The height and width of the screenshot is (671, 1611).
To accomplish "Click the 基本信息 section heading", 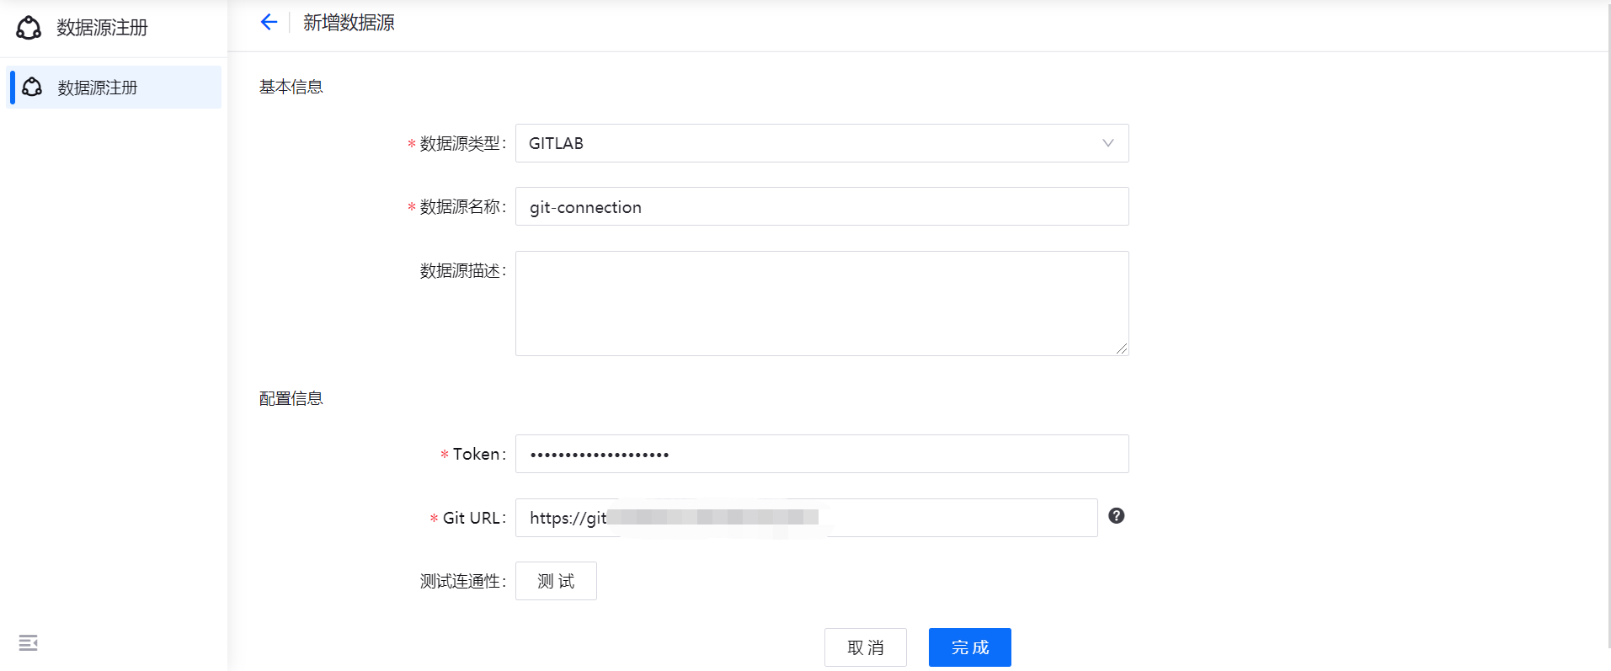I will tap(291, 87).
